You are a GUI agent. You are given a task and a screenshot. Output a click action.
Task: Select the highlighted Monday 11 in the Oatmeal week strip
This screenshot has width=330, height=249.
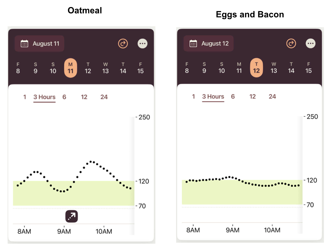pos(70,68)
